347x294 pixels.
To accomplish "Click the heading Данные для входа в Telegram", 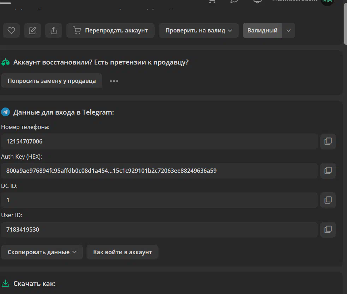I will pos(64,112).
